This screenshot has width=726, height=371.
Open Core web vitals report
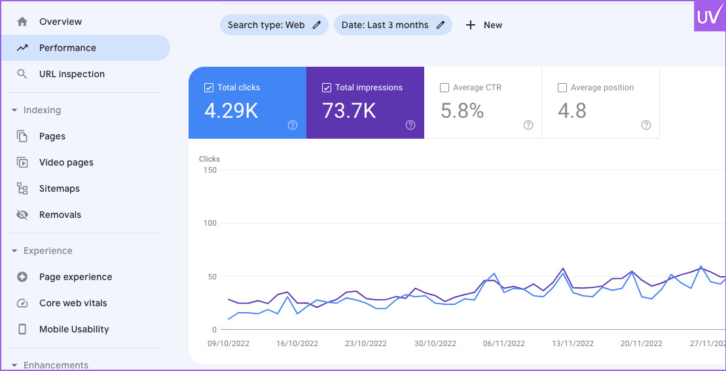pyautogui.click(x=73, y=303)
